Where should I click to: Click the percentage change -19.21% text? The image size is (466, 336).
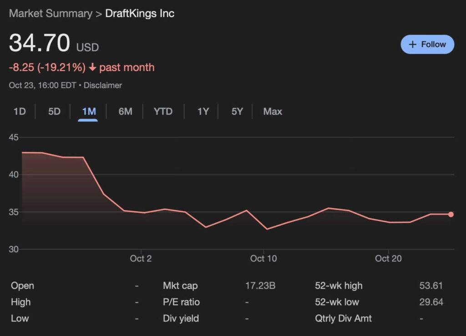pos(61,67)
